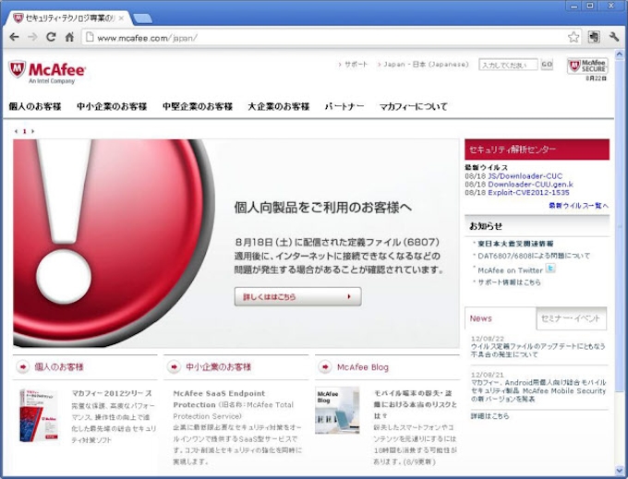
Task: Click the GO search button
Action: pyautogui.click(x=547, y=65)
